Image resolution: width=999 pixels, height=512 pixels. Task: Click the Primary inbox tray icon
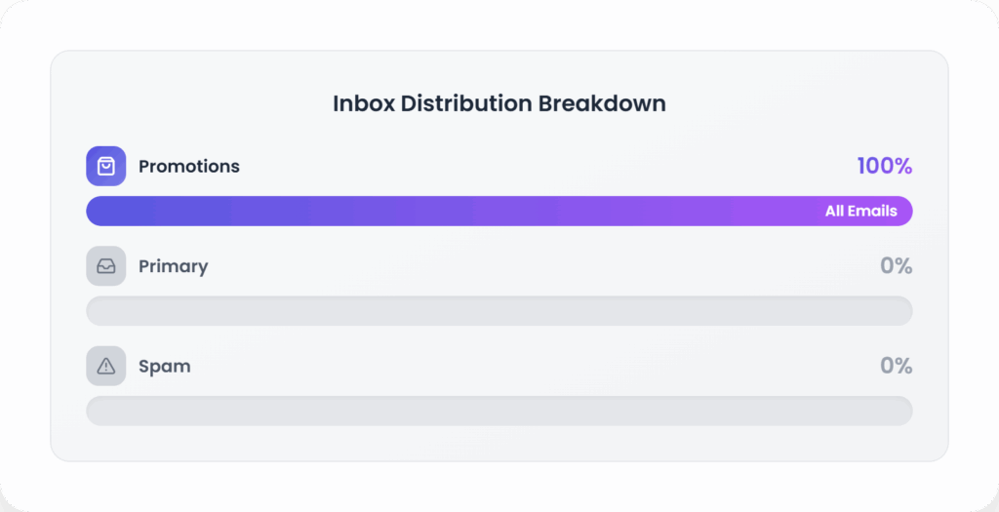[106, 266]
